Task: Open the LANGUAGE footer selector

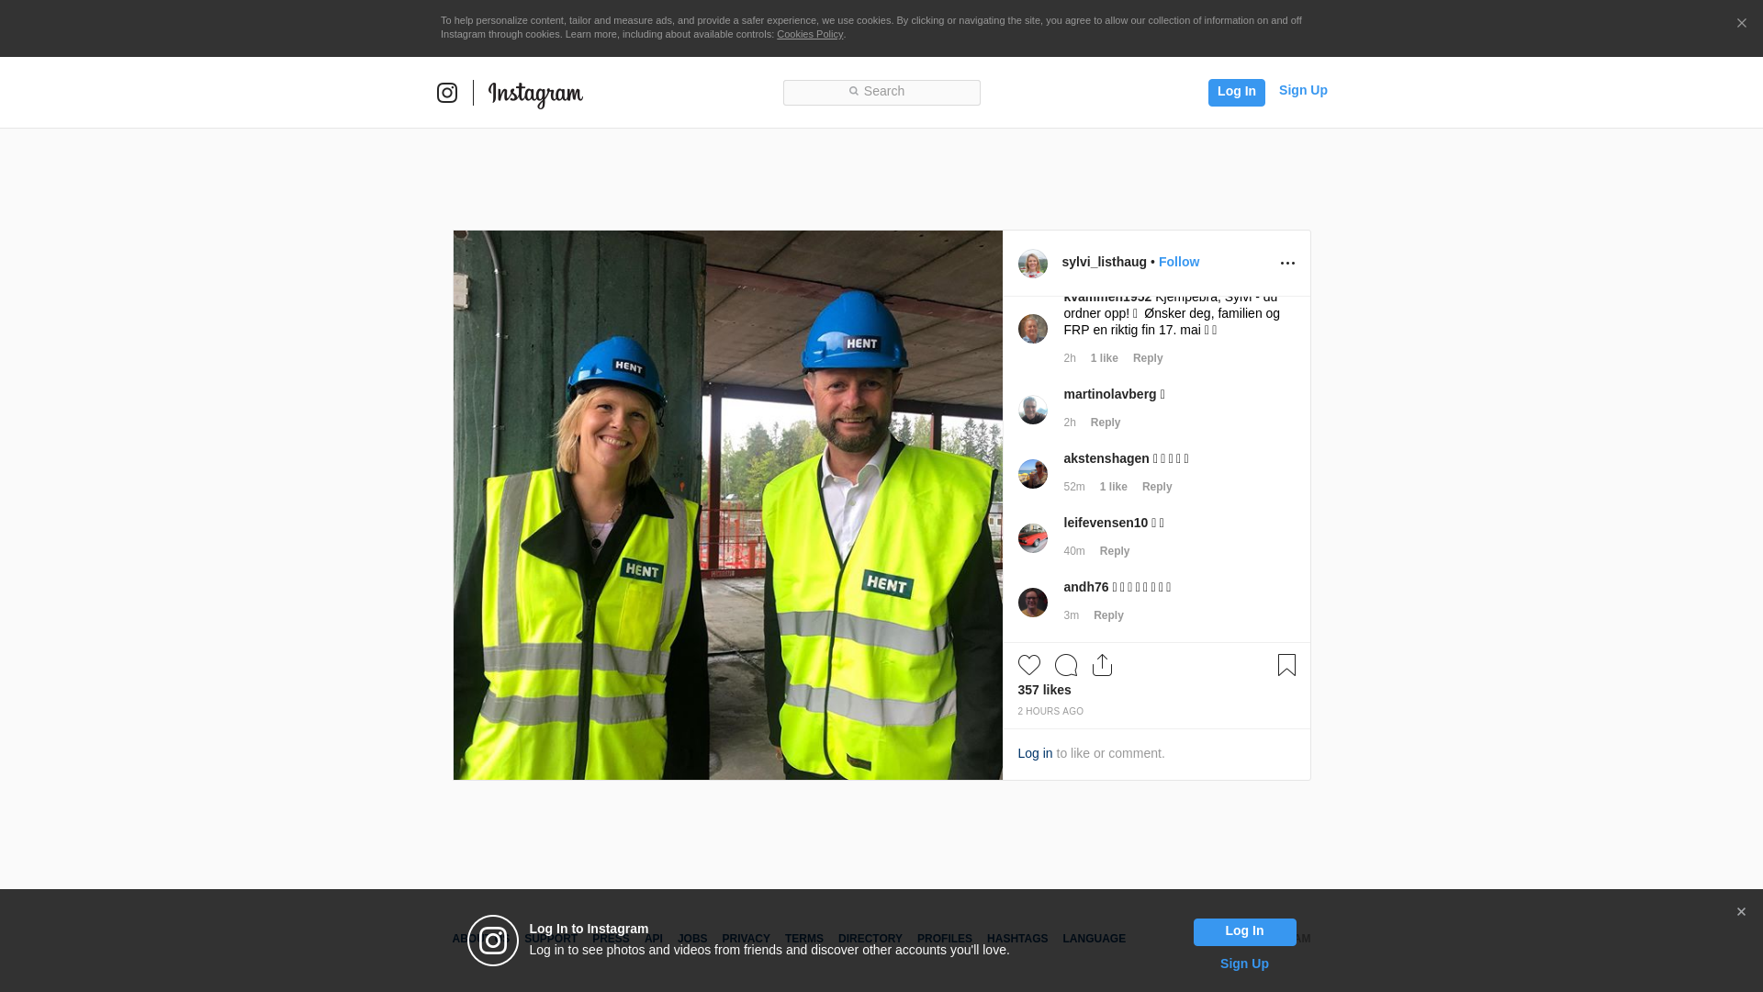Action: tap(1095, 939)
